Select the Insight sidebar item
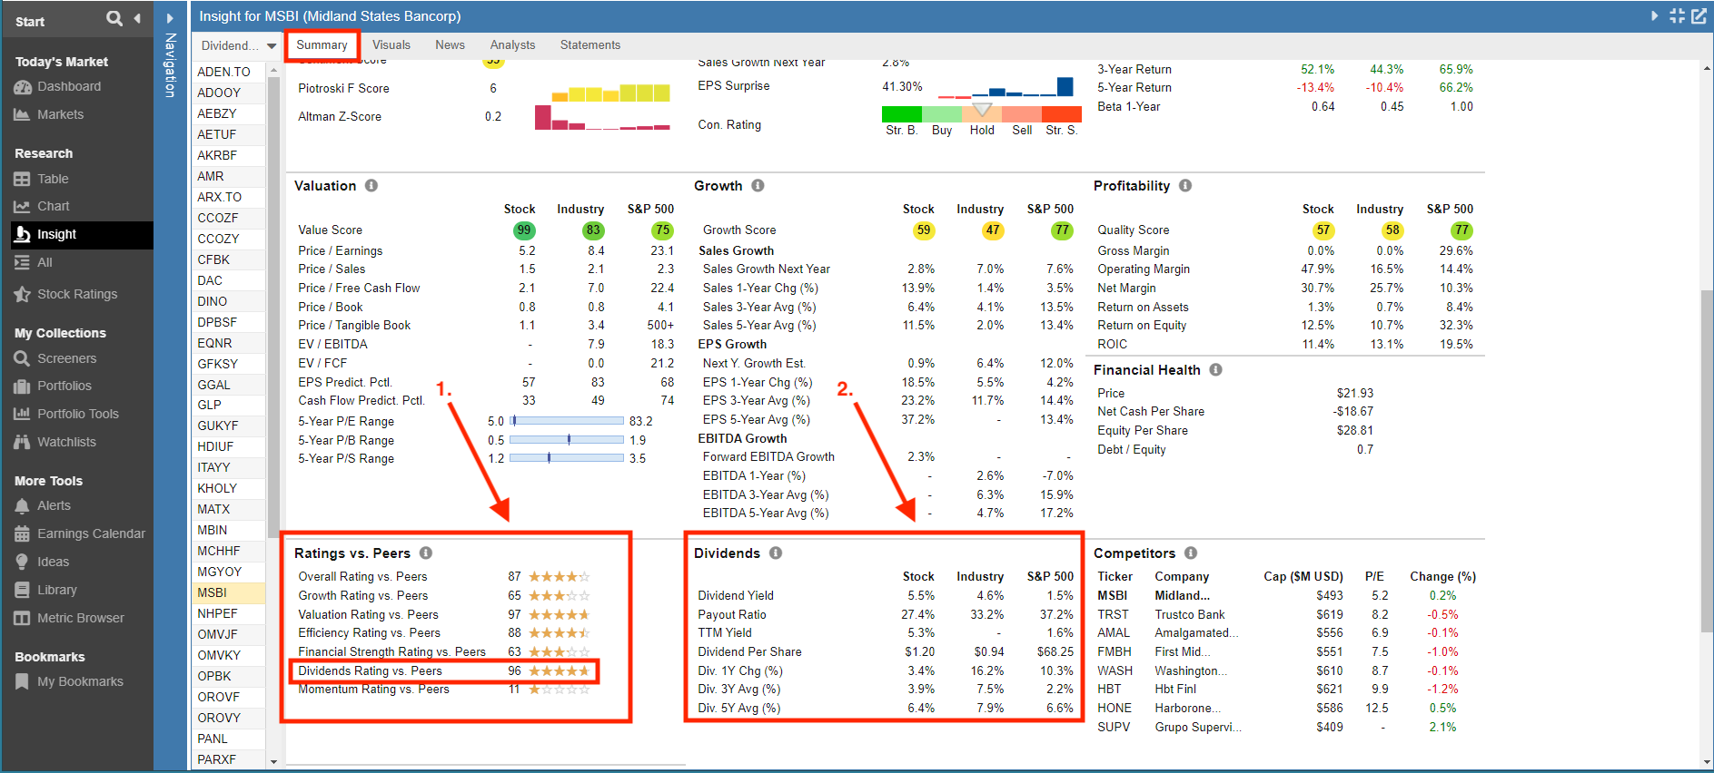 click(x=82, y=234)
